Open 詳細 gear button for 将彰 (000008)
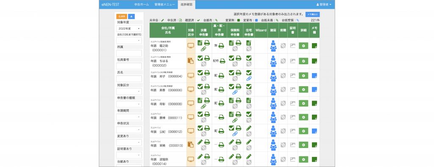 click(x=303, y=103)
